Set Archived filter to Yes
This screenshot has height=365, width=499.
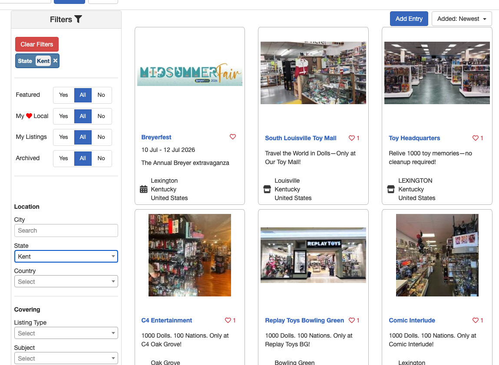(x=63, y=158)
